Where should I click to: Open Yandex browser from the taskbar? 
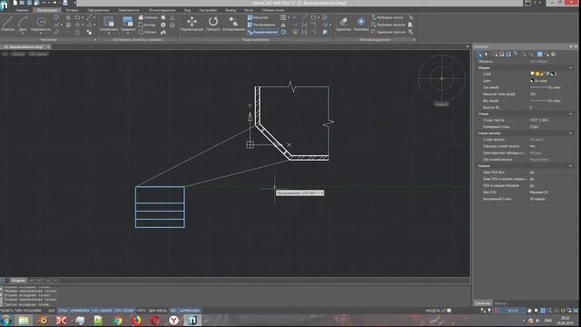point(173,321)
